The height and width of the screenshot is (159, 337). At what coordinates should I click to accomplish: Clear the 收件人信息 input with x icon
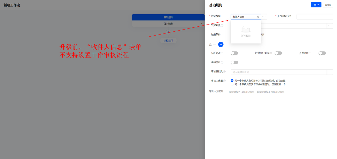258,17
